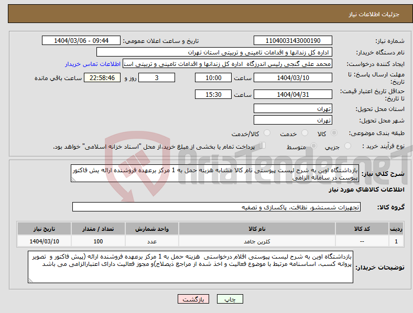This screenshot has height=313, width=413.
Task: Click the توضیحات خریدار notes textarea
Action: coord(190,267)
